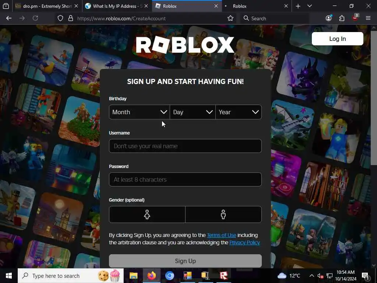Open the Terms of Use link

(221, 235)
